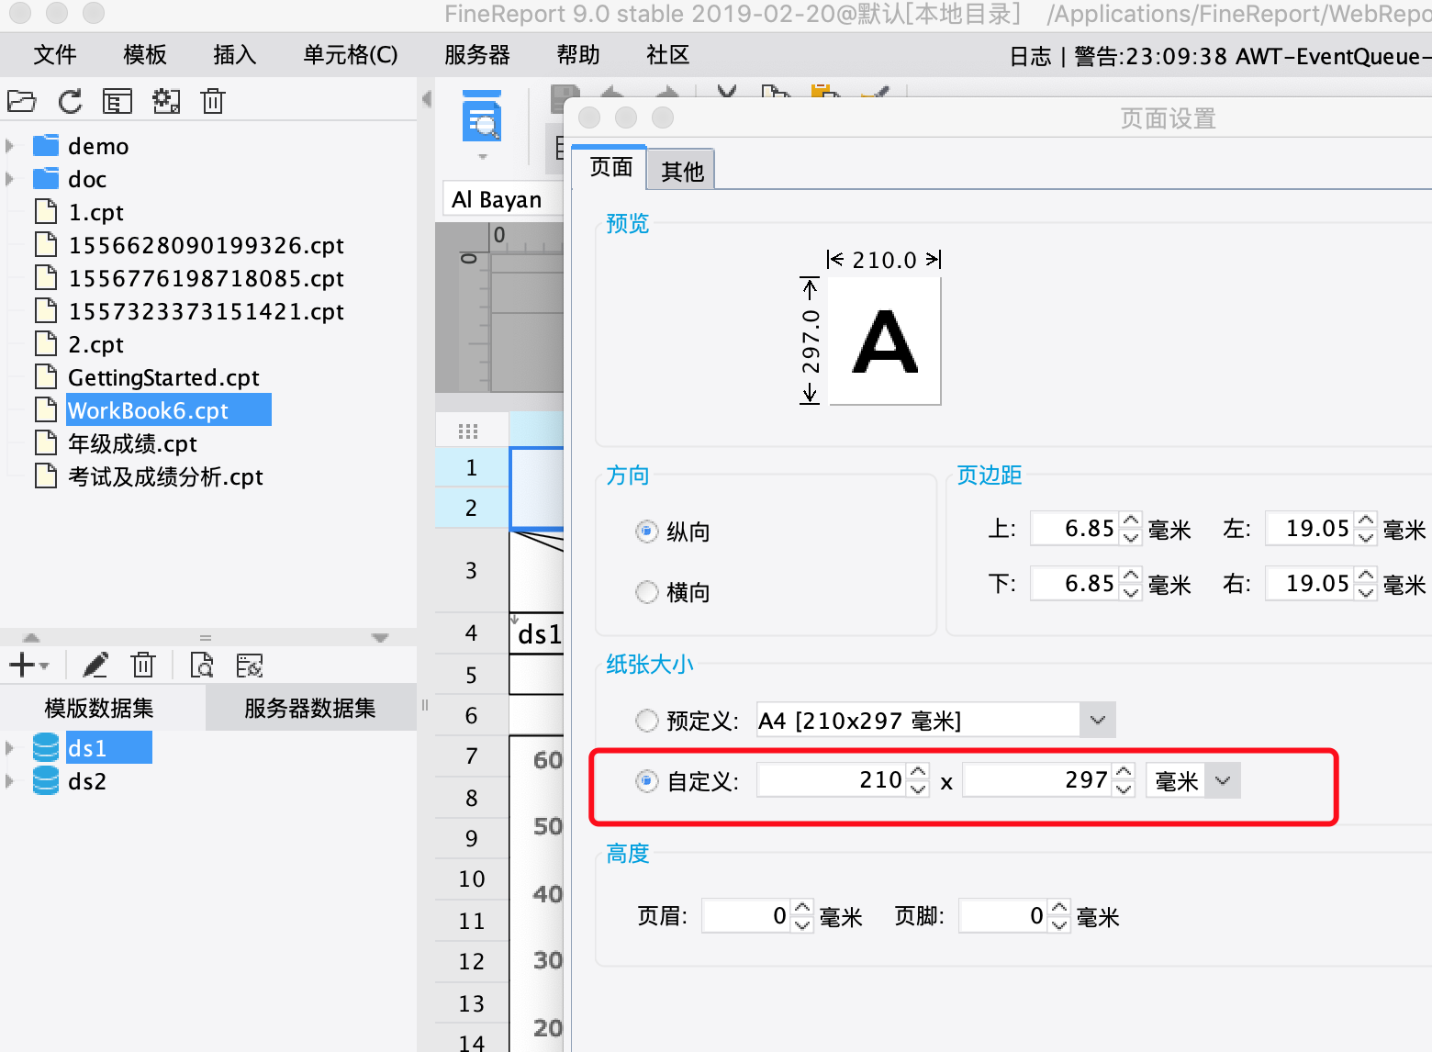Image resolution: width=1432 pixels, height=1052 pixels.
Task: Click the dataset connection icon beside preview
Action: tap(250, 665)
